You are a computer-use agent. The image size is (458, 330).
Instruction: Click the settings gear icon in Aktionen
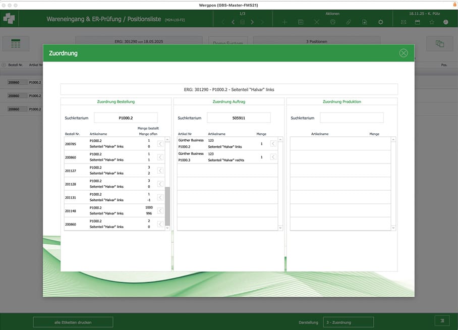[x=380, y=22]
